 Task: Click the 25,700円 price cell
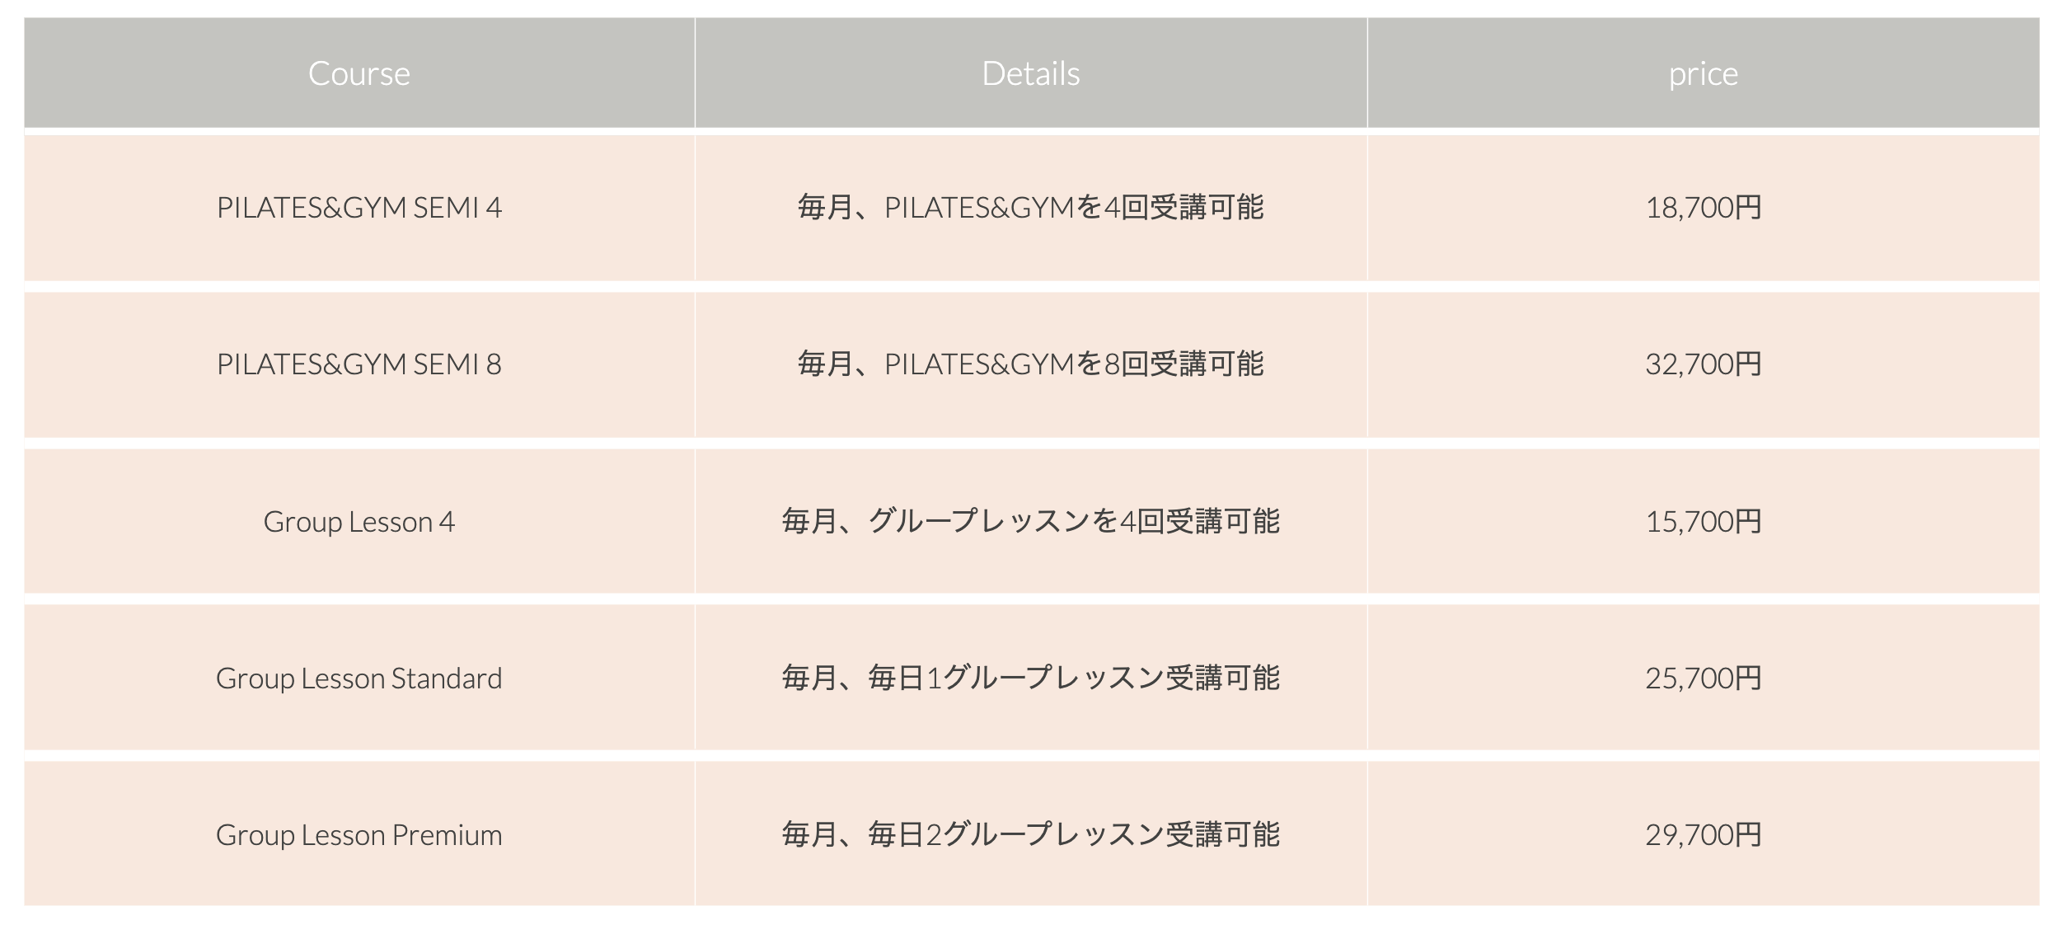pyautogui.click(x=1704, y=678)
